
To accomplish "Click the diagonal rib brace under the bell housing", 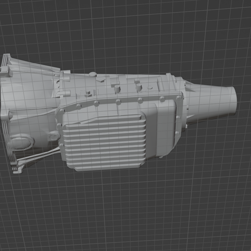I will [x=38, y=157].
